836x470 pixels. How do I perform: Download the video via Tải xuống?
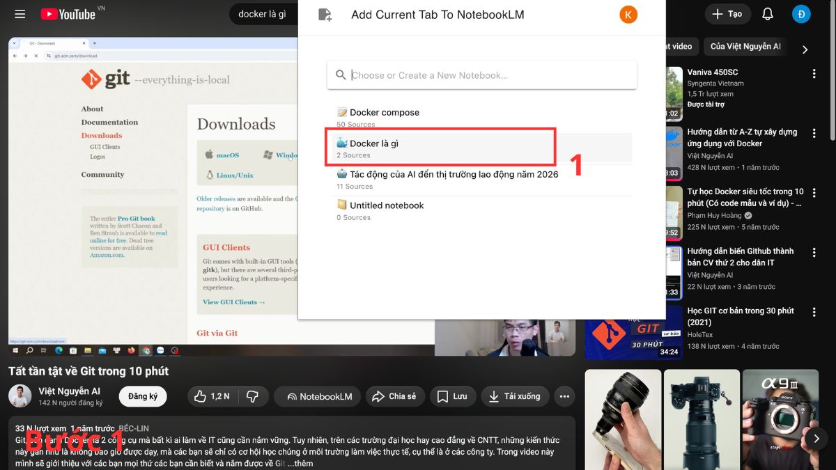515,396
